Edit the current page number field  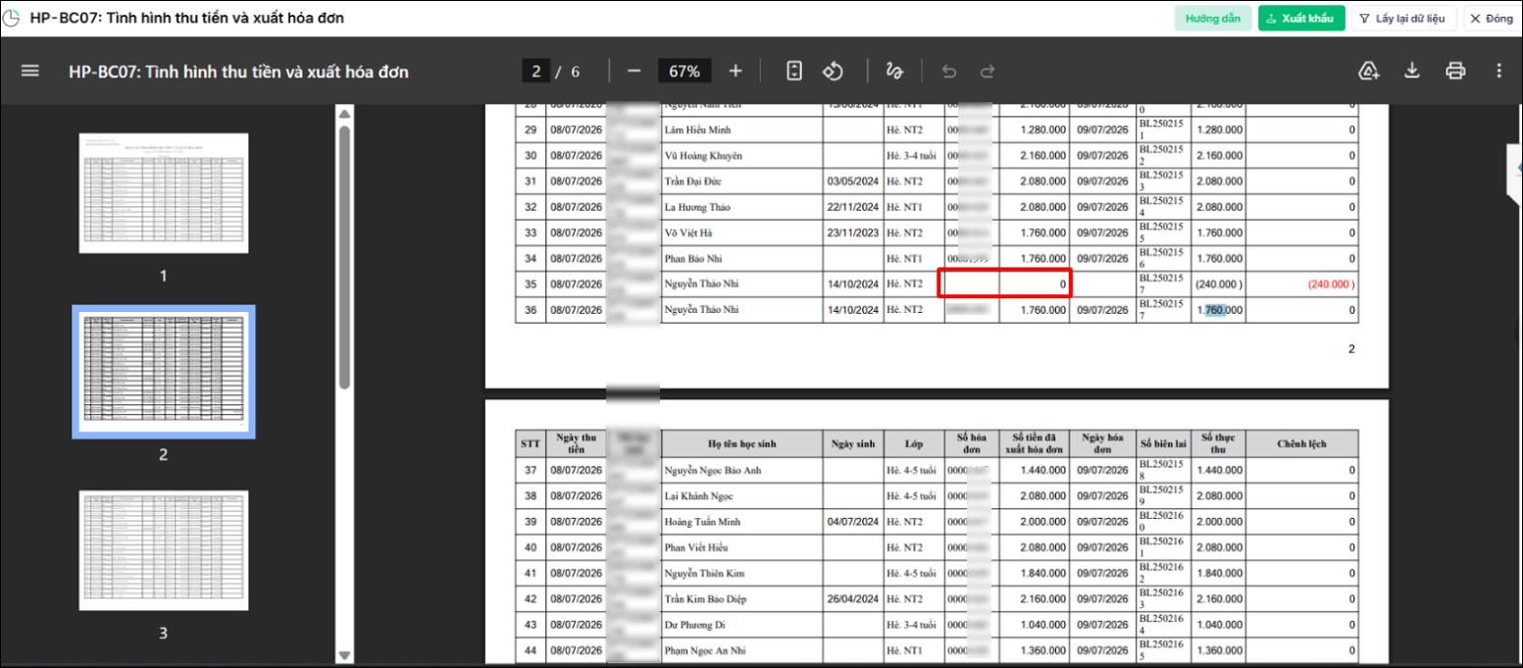point(535,72)
